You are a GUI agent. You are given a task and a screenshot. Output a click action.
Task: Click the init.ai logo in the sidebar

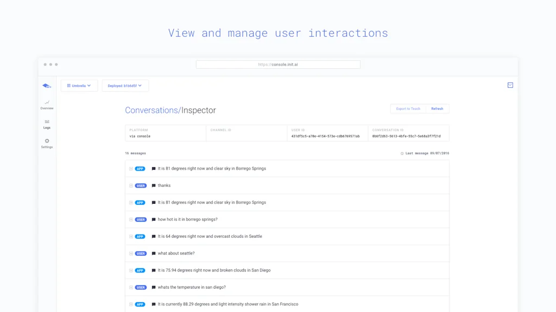click(46, 85)
